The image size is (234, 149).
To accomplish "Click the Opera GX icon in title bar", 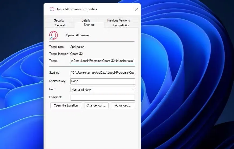I will click(52, 9).
